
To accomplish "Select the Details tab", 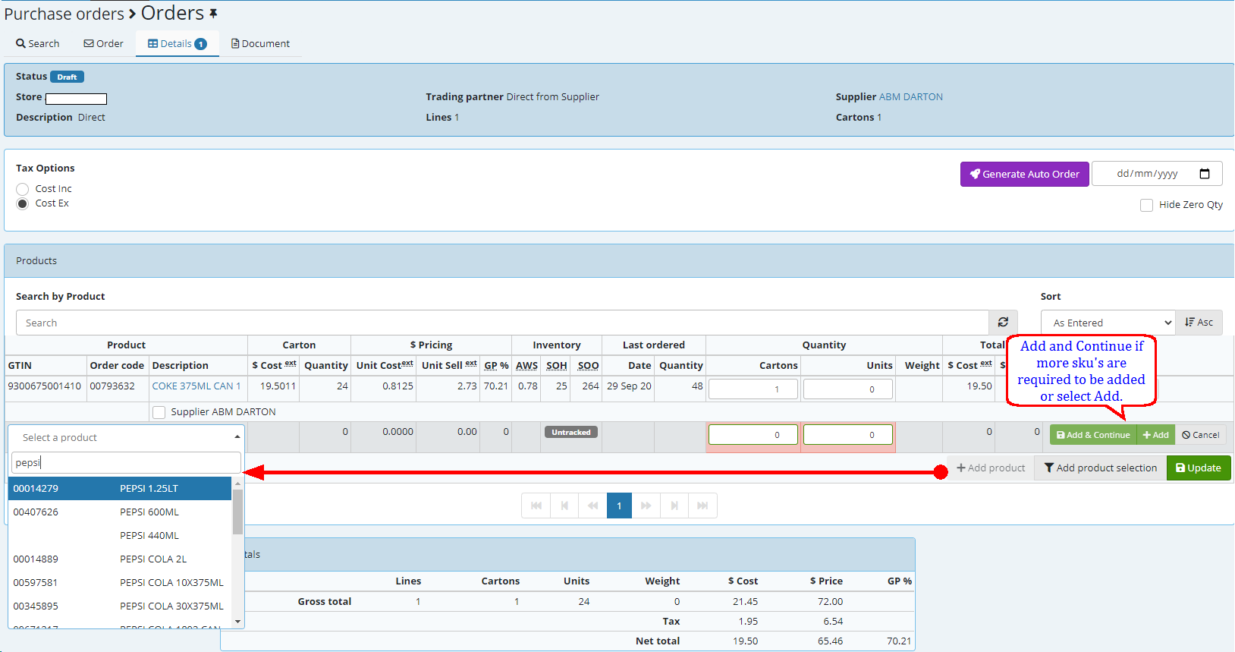I will click(x=178, y=44).
